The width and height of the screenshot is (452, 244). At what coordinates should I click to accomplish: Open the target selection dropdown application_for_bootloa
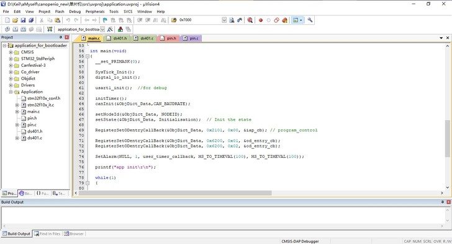click(102, 29)
